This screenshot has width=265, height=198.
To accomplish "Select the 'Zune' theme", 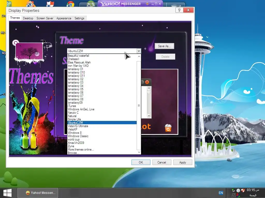I will [x=102, y=146].
